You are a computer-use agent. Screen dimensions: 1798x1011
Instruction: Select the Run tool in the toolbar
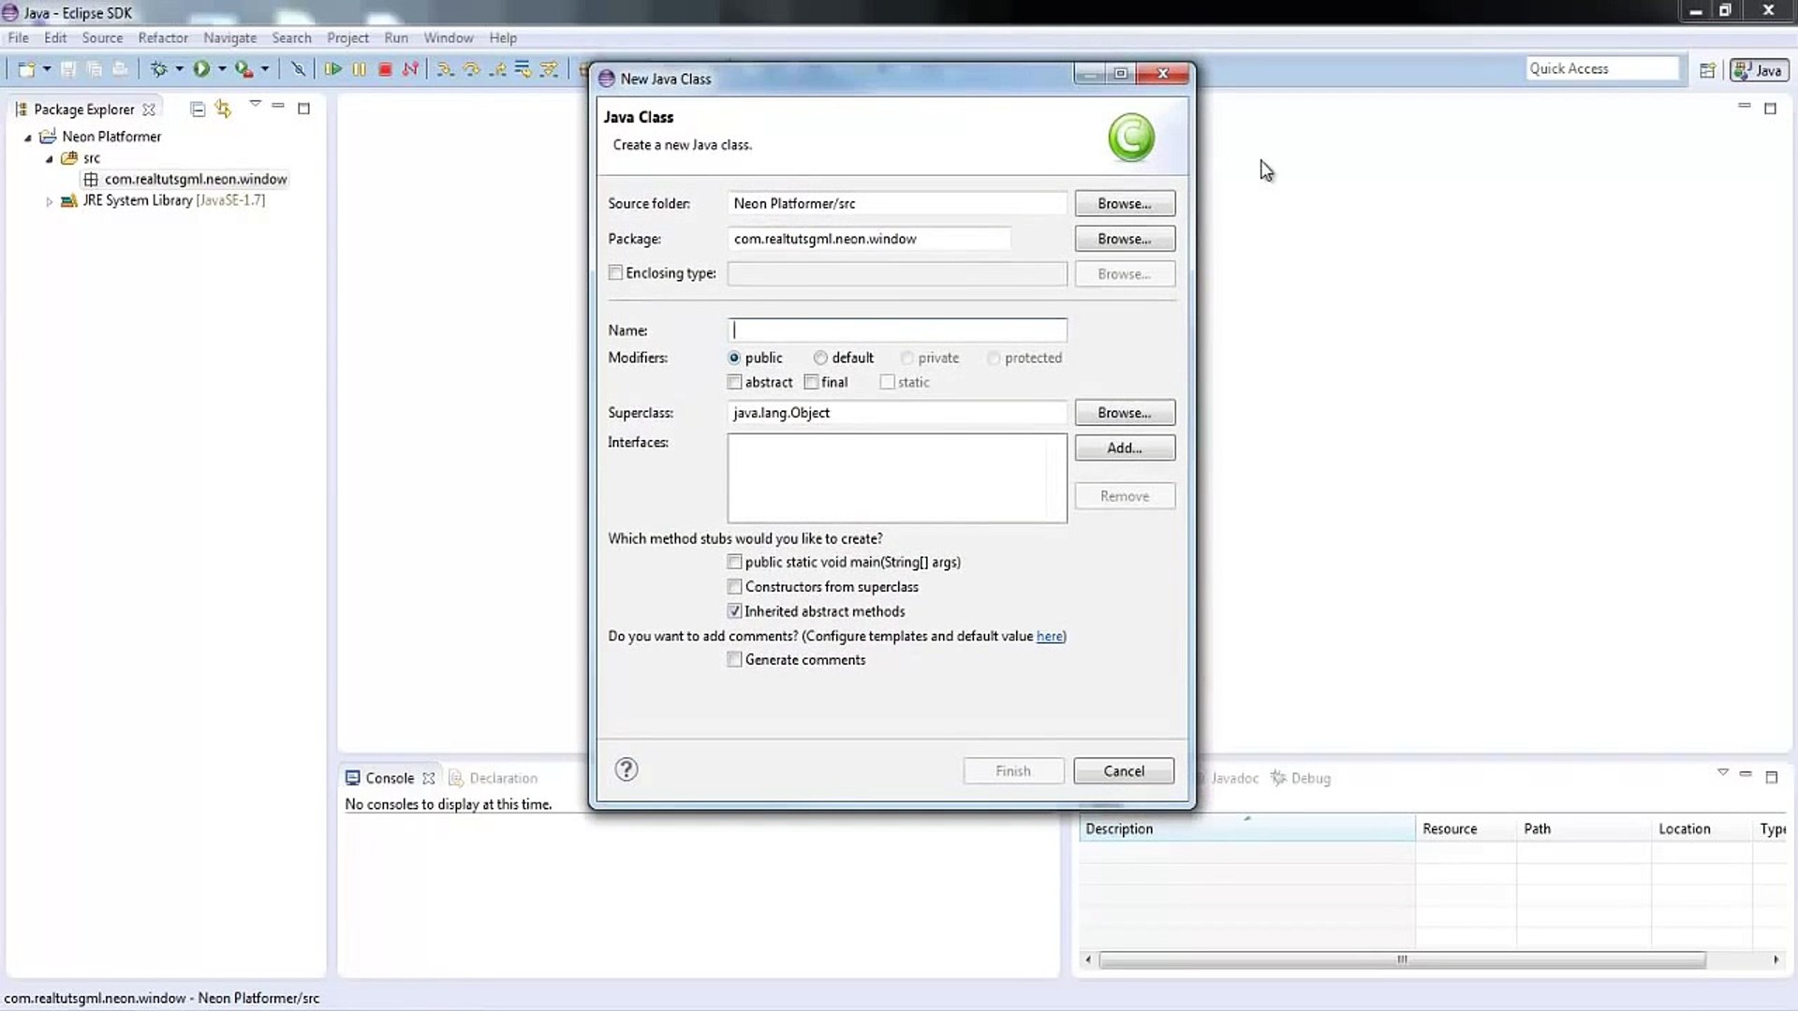(x=204, y=68)
